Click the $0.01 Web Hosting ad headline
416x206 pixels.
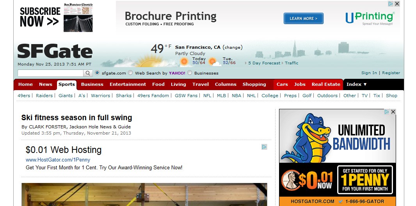click(64, 150)
